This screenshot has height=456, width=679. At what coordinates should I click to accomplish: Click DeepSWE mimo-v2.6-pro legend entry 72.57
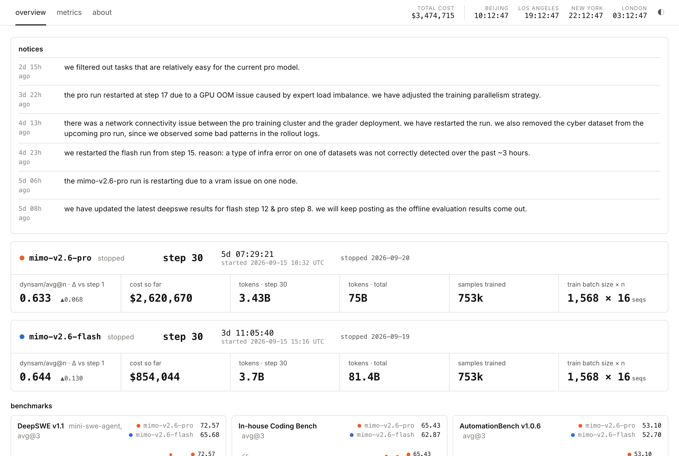coord(178,426)
